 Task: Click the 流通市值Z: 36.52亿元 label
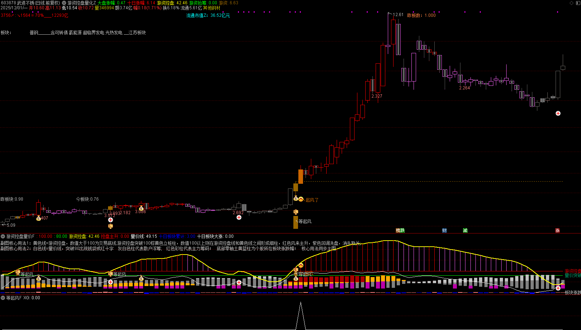(x=208, y=16)
